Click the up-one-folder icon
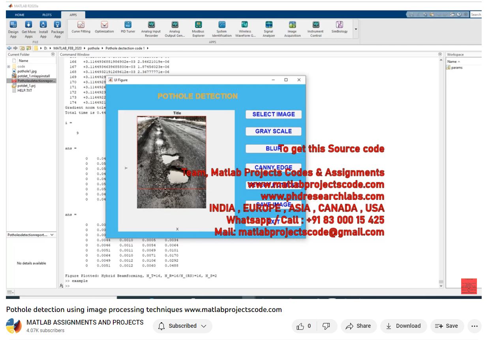This screenshot has height=340, width=488. pyautogui.click(x=22, y=48)
